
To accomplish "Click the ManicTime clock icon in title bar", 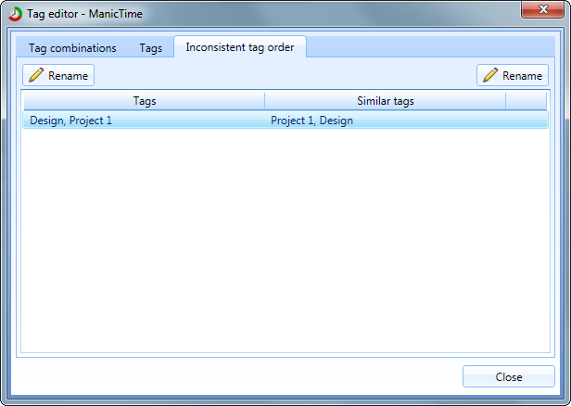I will click(x=15, y=14).
